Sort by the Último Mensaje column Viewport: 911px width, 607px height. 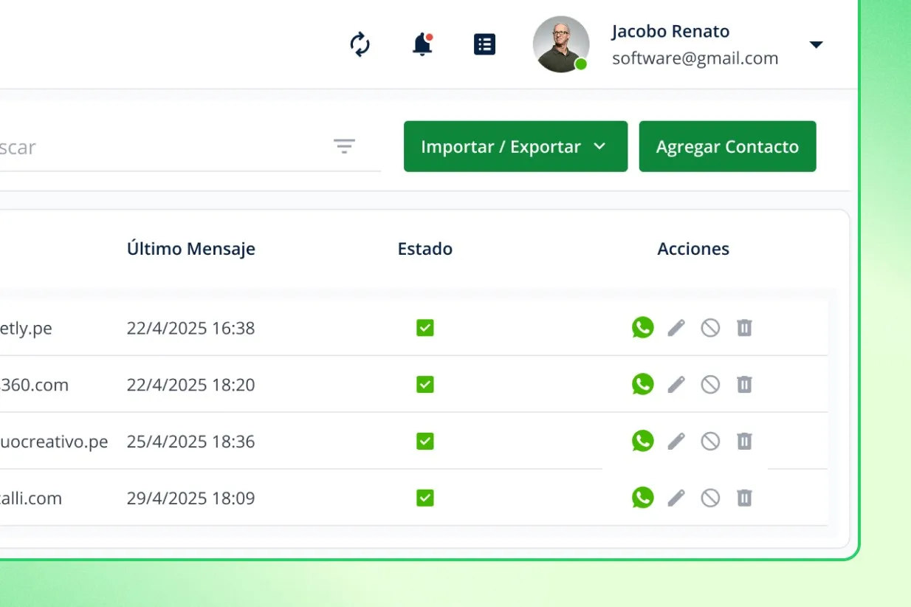pos(191,249)
